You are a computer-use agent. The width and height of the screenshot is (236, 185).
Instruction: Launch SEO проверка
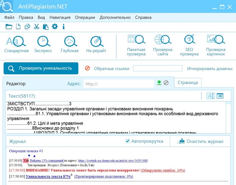coord(189,45)
